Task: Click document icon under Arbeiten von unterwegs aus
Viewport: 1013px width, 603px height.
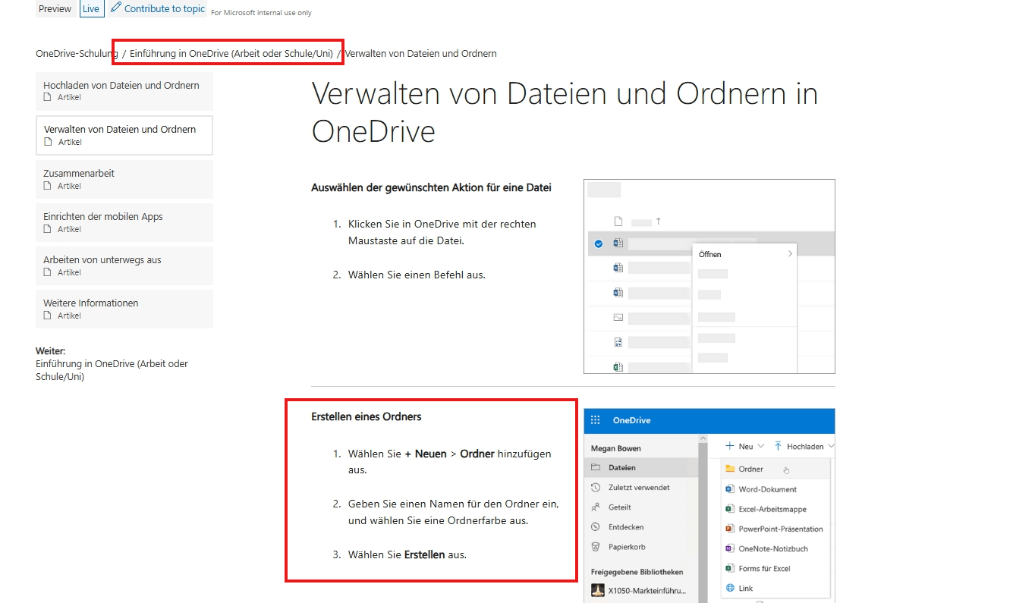Action: tap(48, 272)
